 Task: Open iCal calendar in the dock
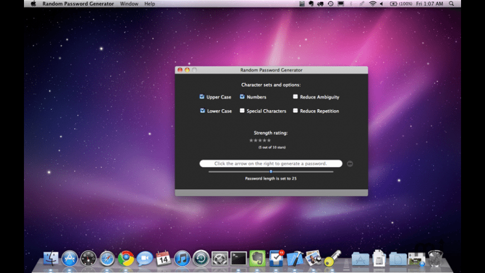click(163, 258)
